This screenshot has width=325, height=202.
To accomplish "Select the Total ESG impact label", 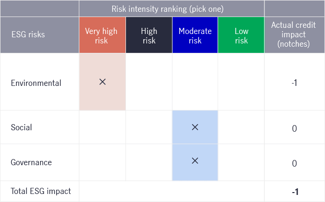I will (x=41, y=191).
